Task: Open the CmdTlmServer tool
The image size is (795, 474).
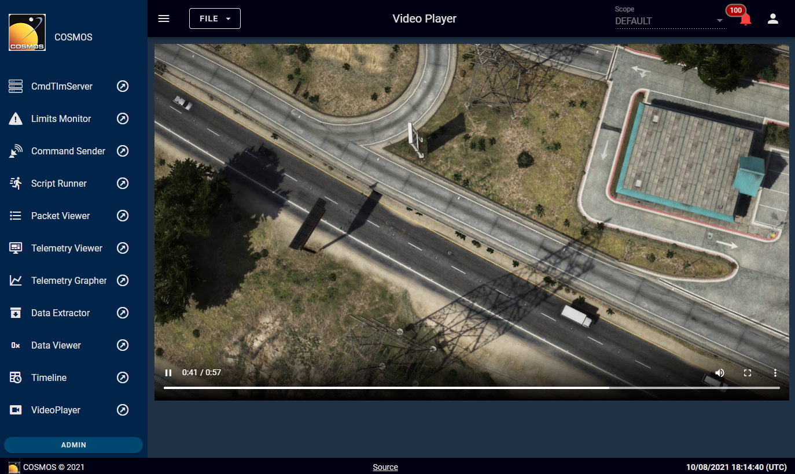Action: (x=61, y=86)
